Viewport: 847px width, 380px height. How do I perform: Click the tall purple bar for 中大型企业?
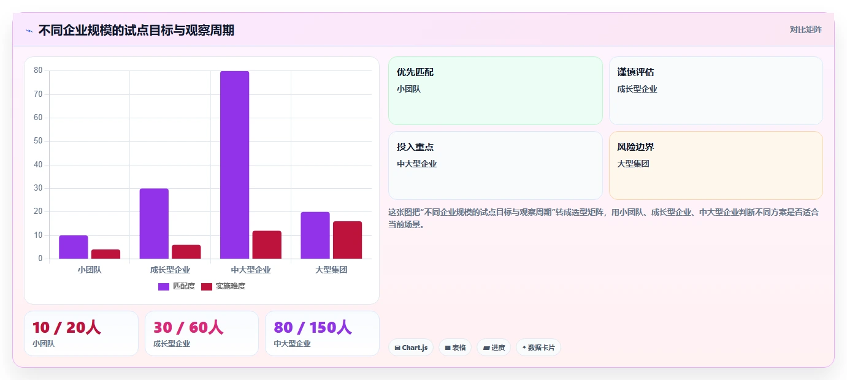click(234, 165)
